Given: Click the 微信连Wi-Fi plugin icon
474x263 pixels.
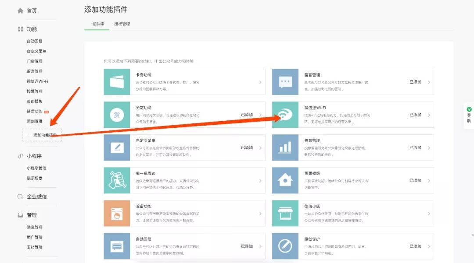Looking at the screenshot, I should [x=285, y=115].
